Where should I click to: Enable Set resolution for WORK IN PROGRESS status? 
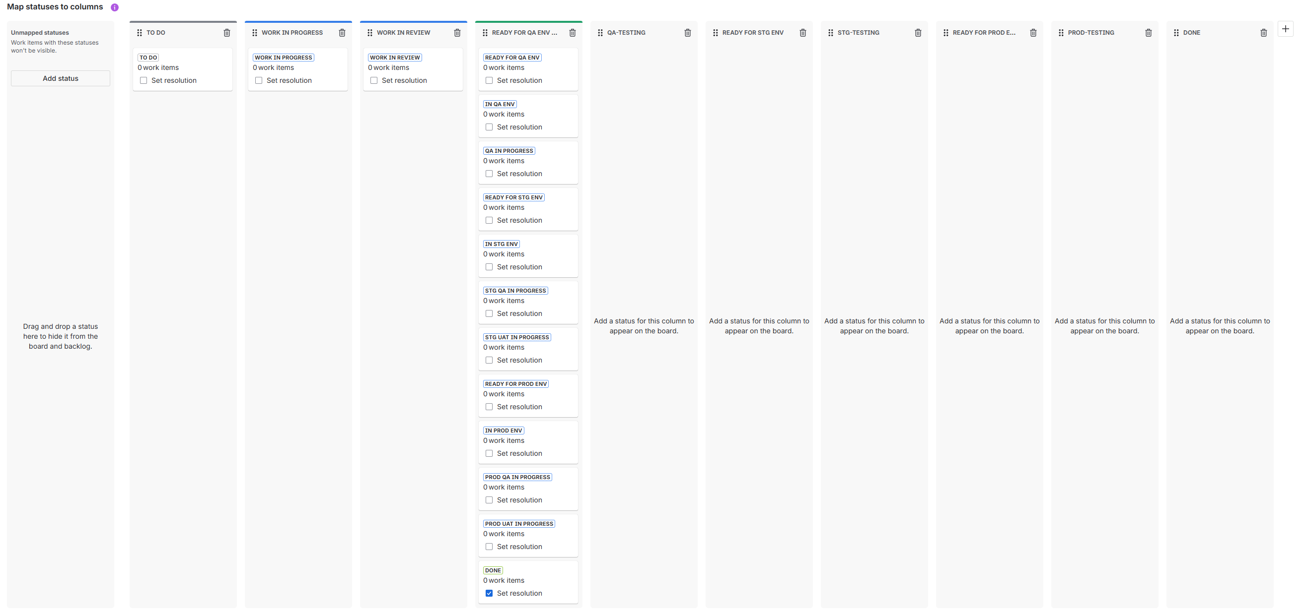pos(259,80)
